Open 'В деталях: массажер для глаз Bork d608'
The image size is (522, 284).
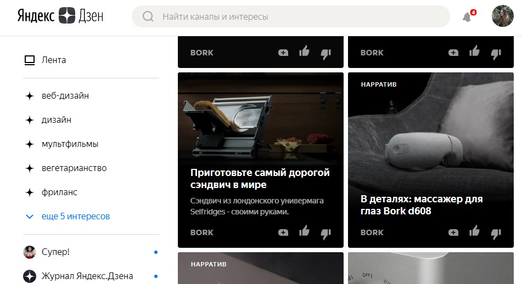[422, 205]
